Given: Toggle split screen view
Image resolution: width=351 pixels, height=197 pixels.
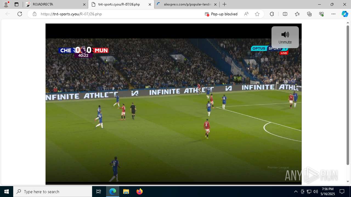Looking at the screenshot, I should pyautogui.click(x=285, y=14).
